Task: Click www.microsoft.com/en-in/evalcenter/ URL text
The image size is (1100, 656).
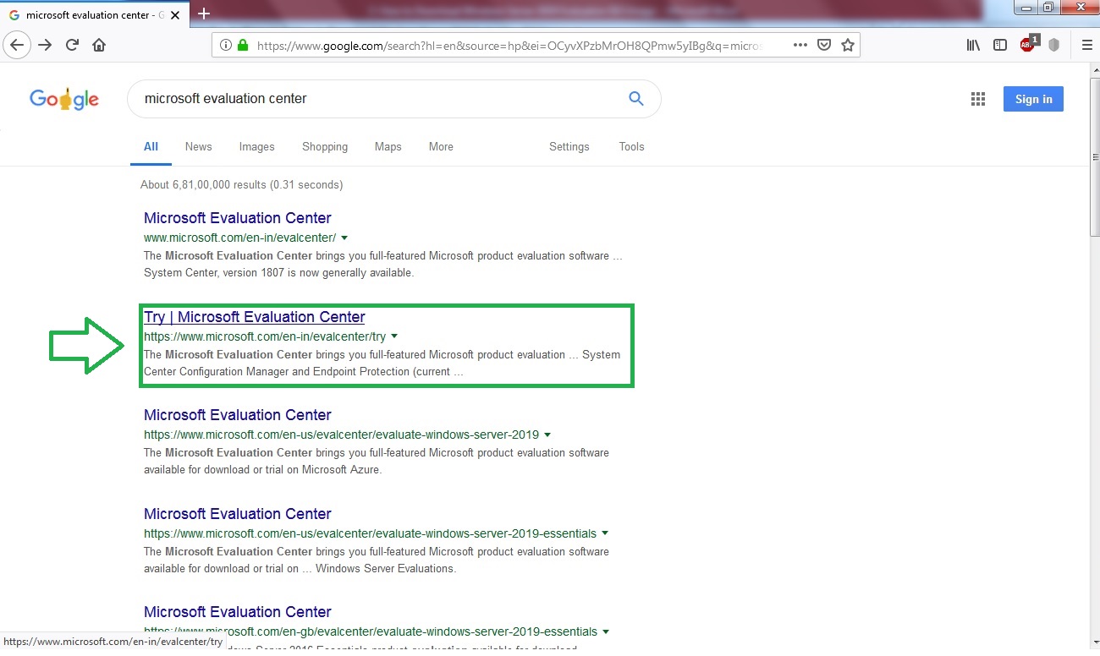Action: [239, 238]
